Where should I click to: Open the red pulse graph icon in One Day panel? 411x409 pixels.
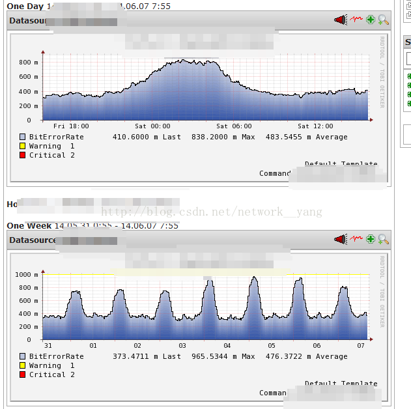click(356, 19)
